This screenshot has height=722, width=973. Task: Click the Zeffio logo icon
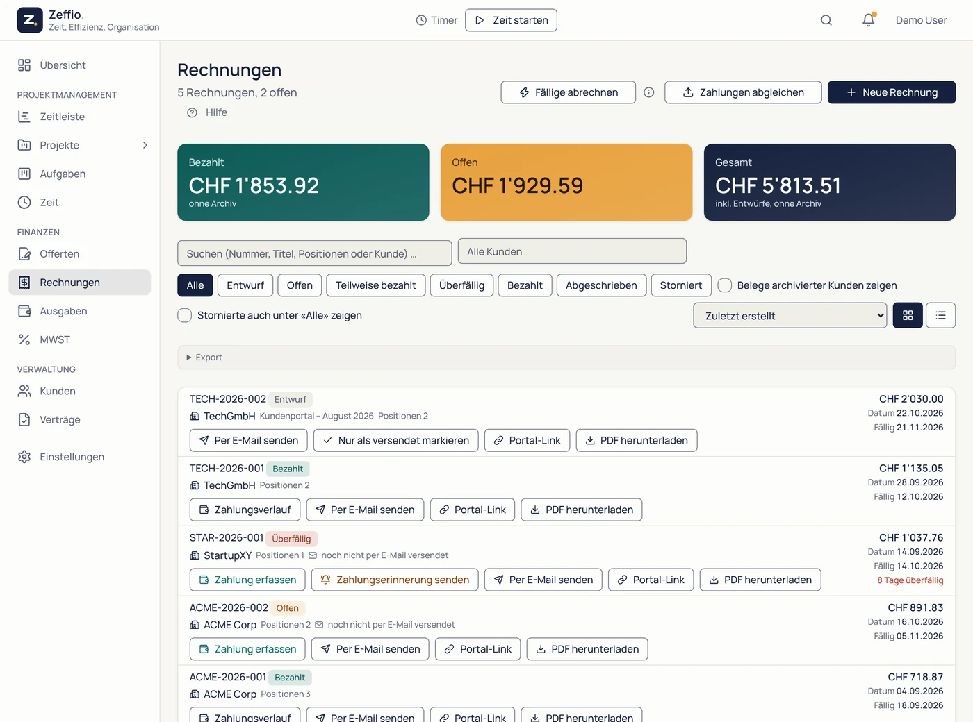[30, 20]
